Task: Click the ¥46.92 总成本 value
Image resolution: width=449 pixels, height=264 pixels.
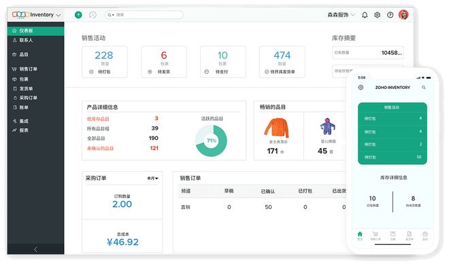Action: click(122, 242)
